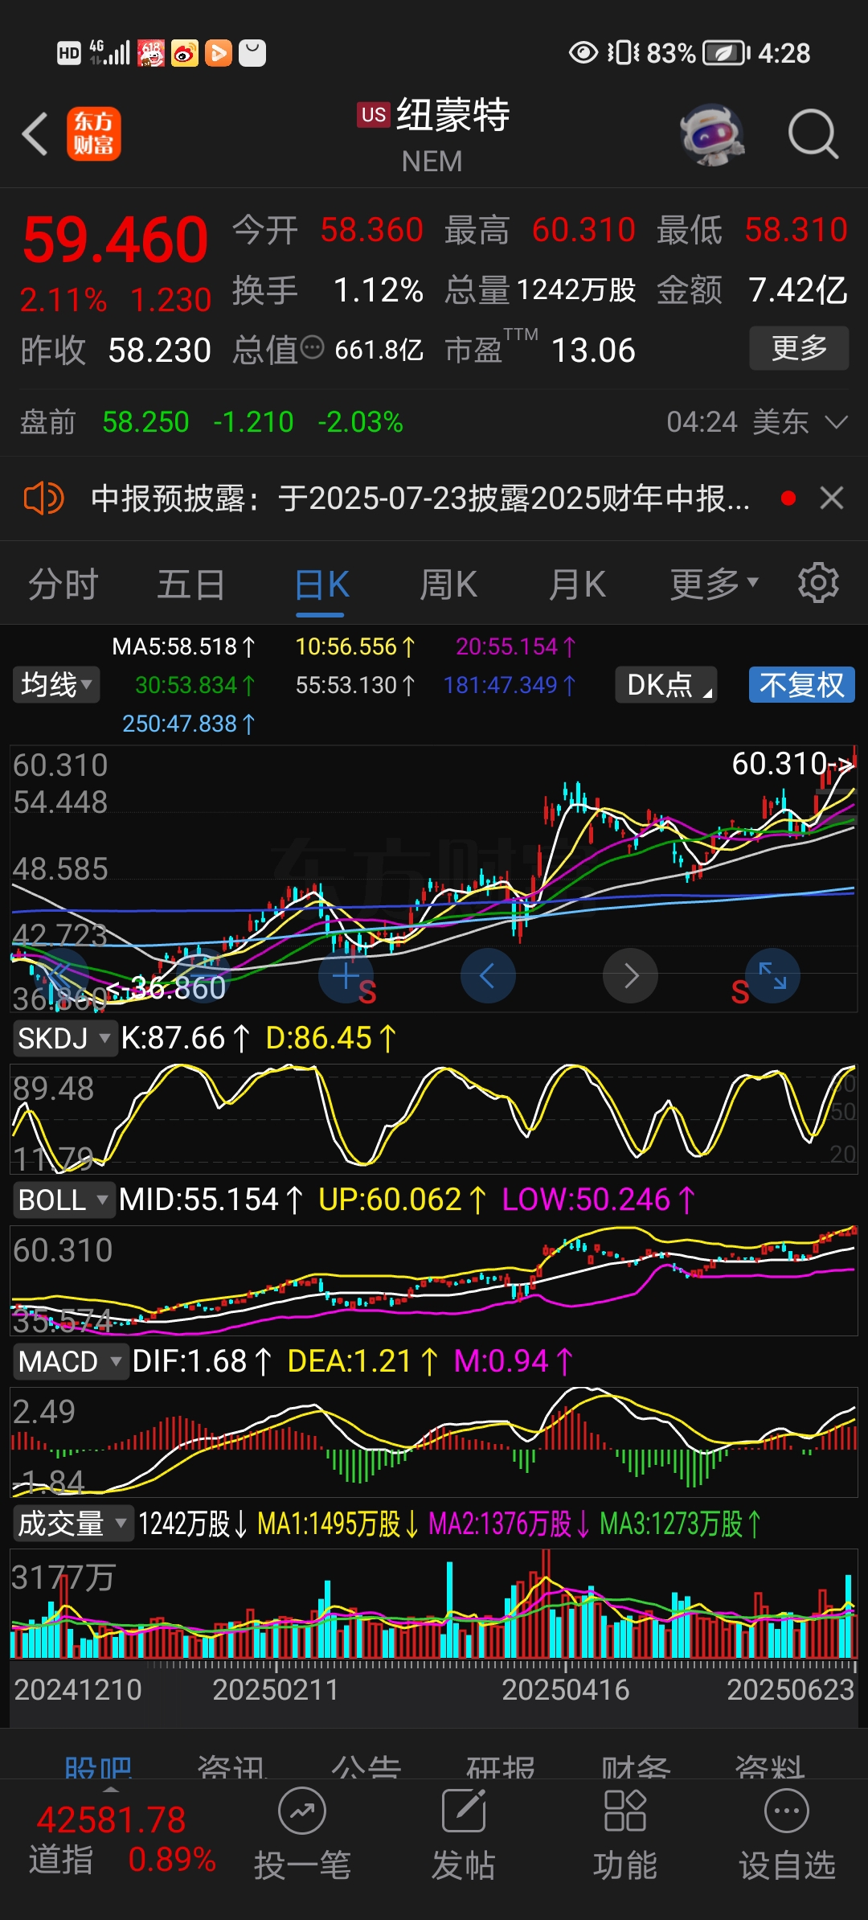Tap the chart zoom-in plus button
This screenshot has width=868, height=1920.
[346, 976]
